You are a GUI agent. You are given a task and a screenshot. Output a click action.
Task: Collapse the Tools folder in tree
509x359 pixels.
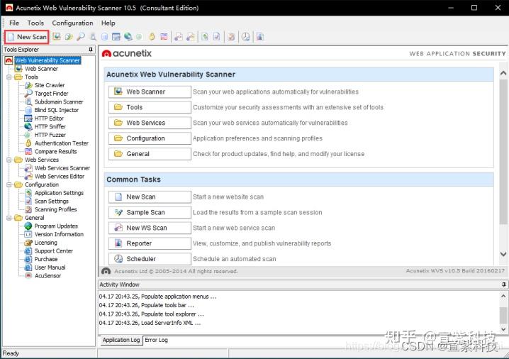(x=9, y=77)
